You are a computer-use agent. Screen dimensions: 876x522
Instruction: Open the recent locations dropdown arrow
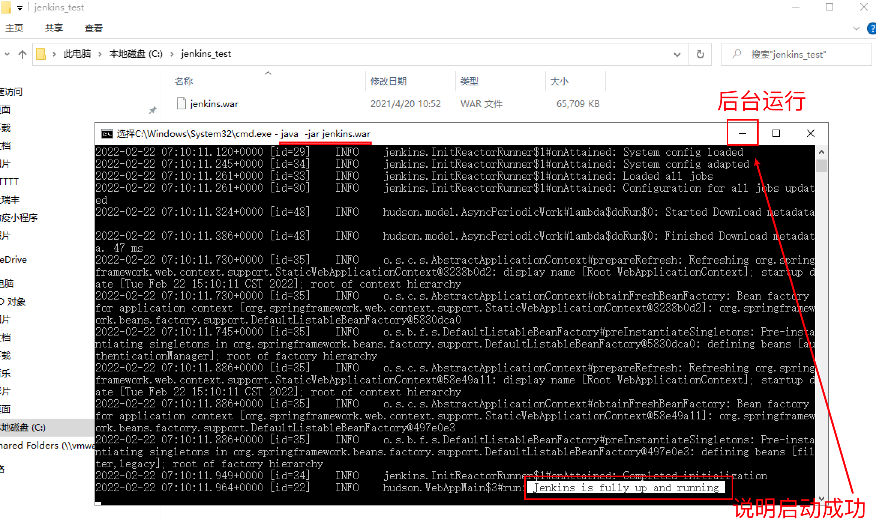7,55
